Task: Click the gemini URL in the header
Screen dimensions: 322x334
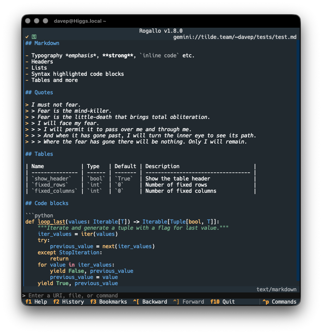Action: click(x=235, y=37)
